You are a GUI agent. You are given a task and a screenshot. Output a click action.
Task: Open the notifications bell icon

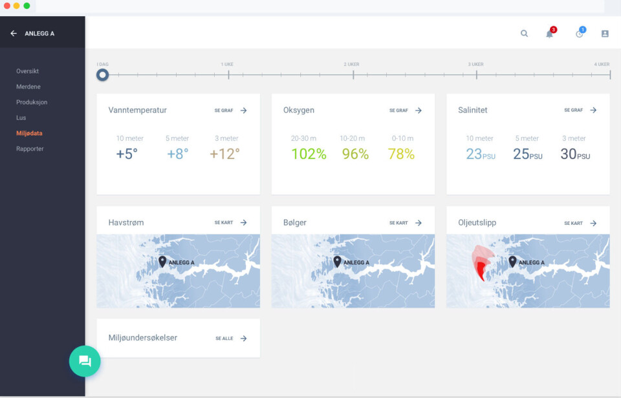(x=549, y=34)
